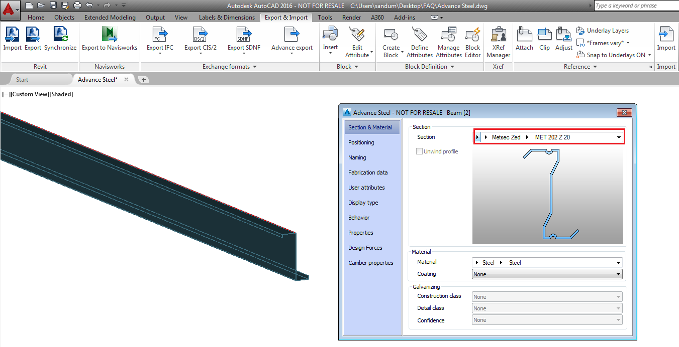Click the keyword search input field

click(x=636, y=6)
